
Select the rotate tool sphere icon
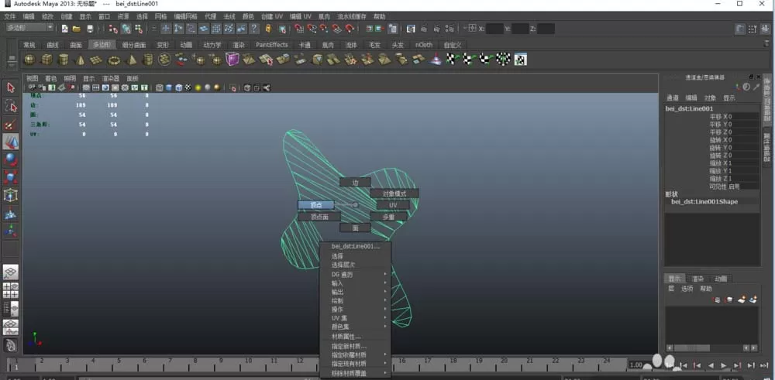(11, 159)
